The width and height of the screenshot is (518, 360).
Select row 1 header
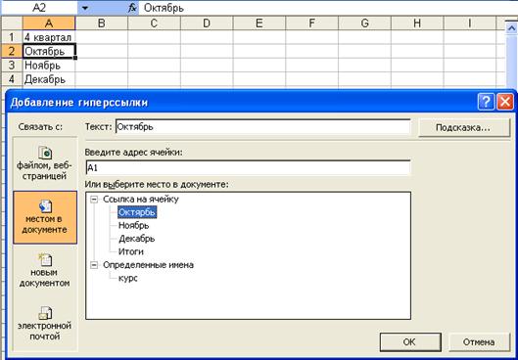pyautogui.click(x=12, y=37)
